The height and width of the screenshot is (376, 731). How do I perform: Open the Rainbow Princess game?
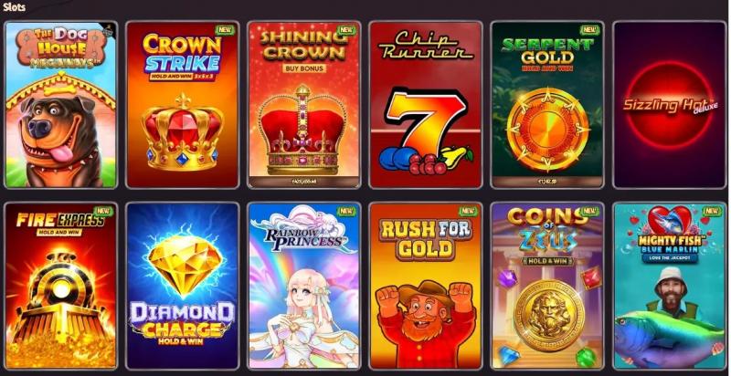point(304,287)
